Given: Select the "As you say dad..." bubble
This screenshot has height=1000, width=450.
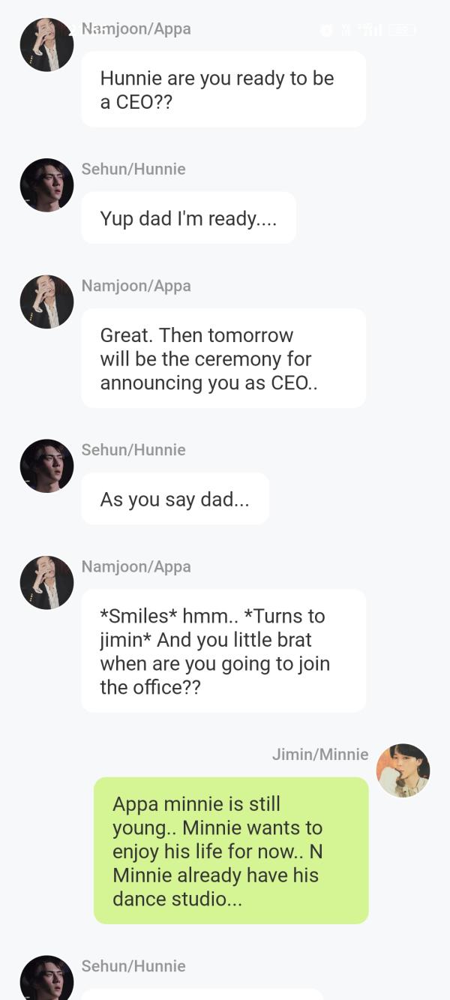Looking at the screenshot, I should pyautogui.click(x=175, y=499).
